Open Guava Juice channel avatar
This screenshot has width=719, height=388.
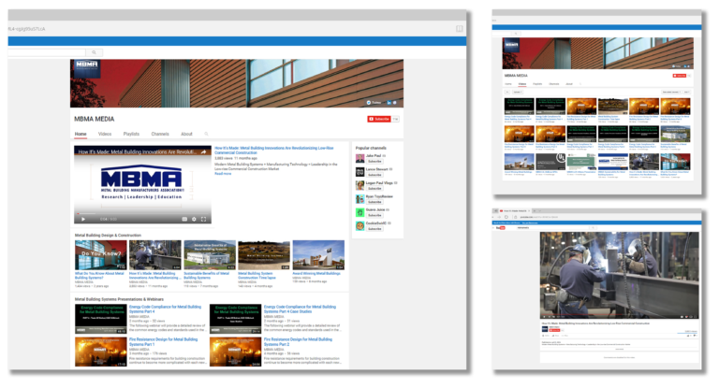359,212
